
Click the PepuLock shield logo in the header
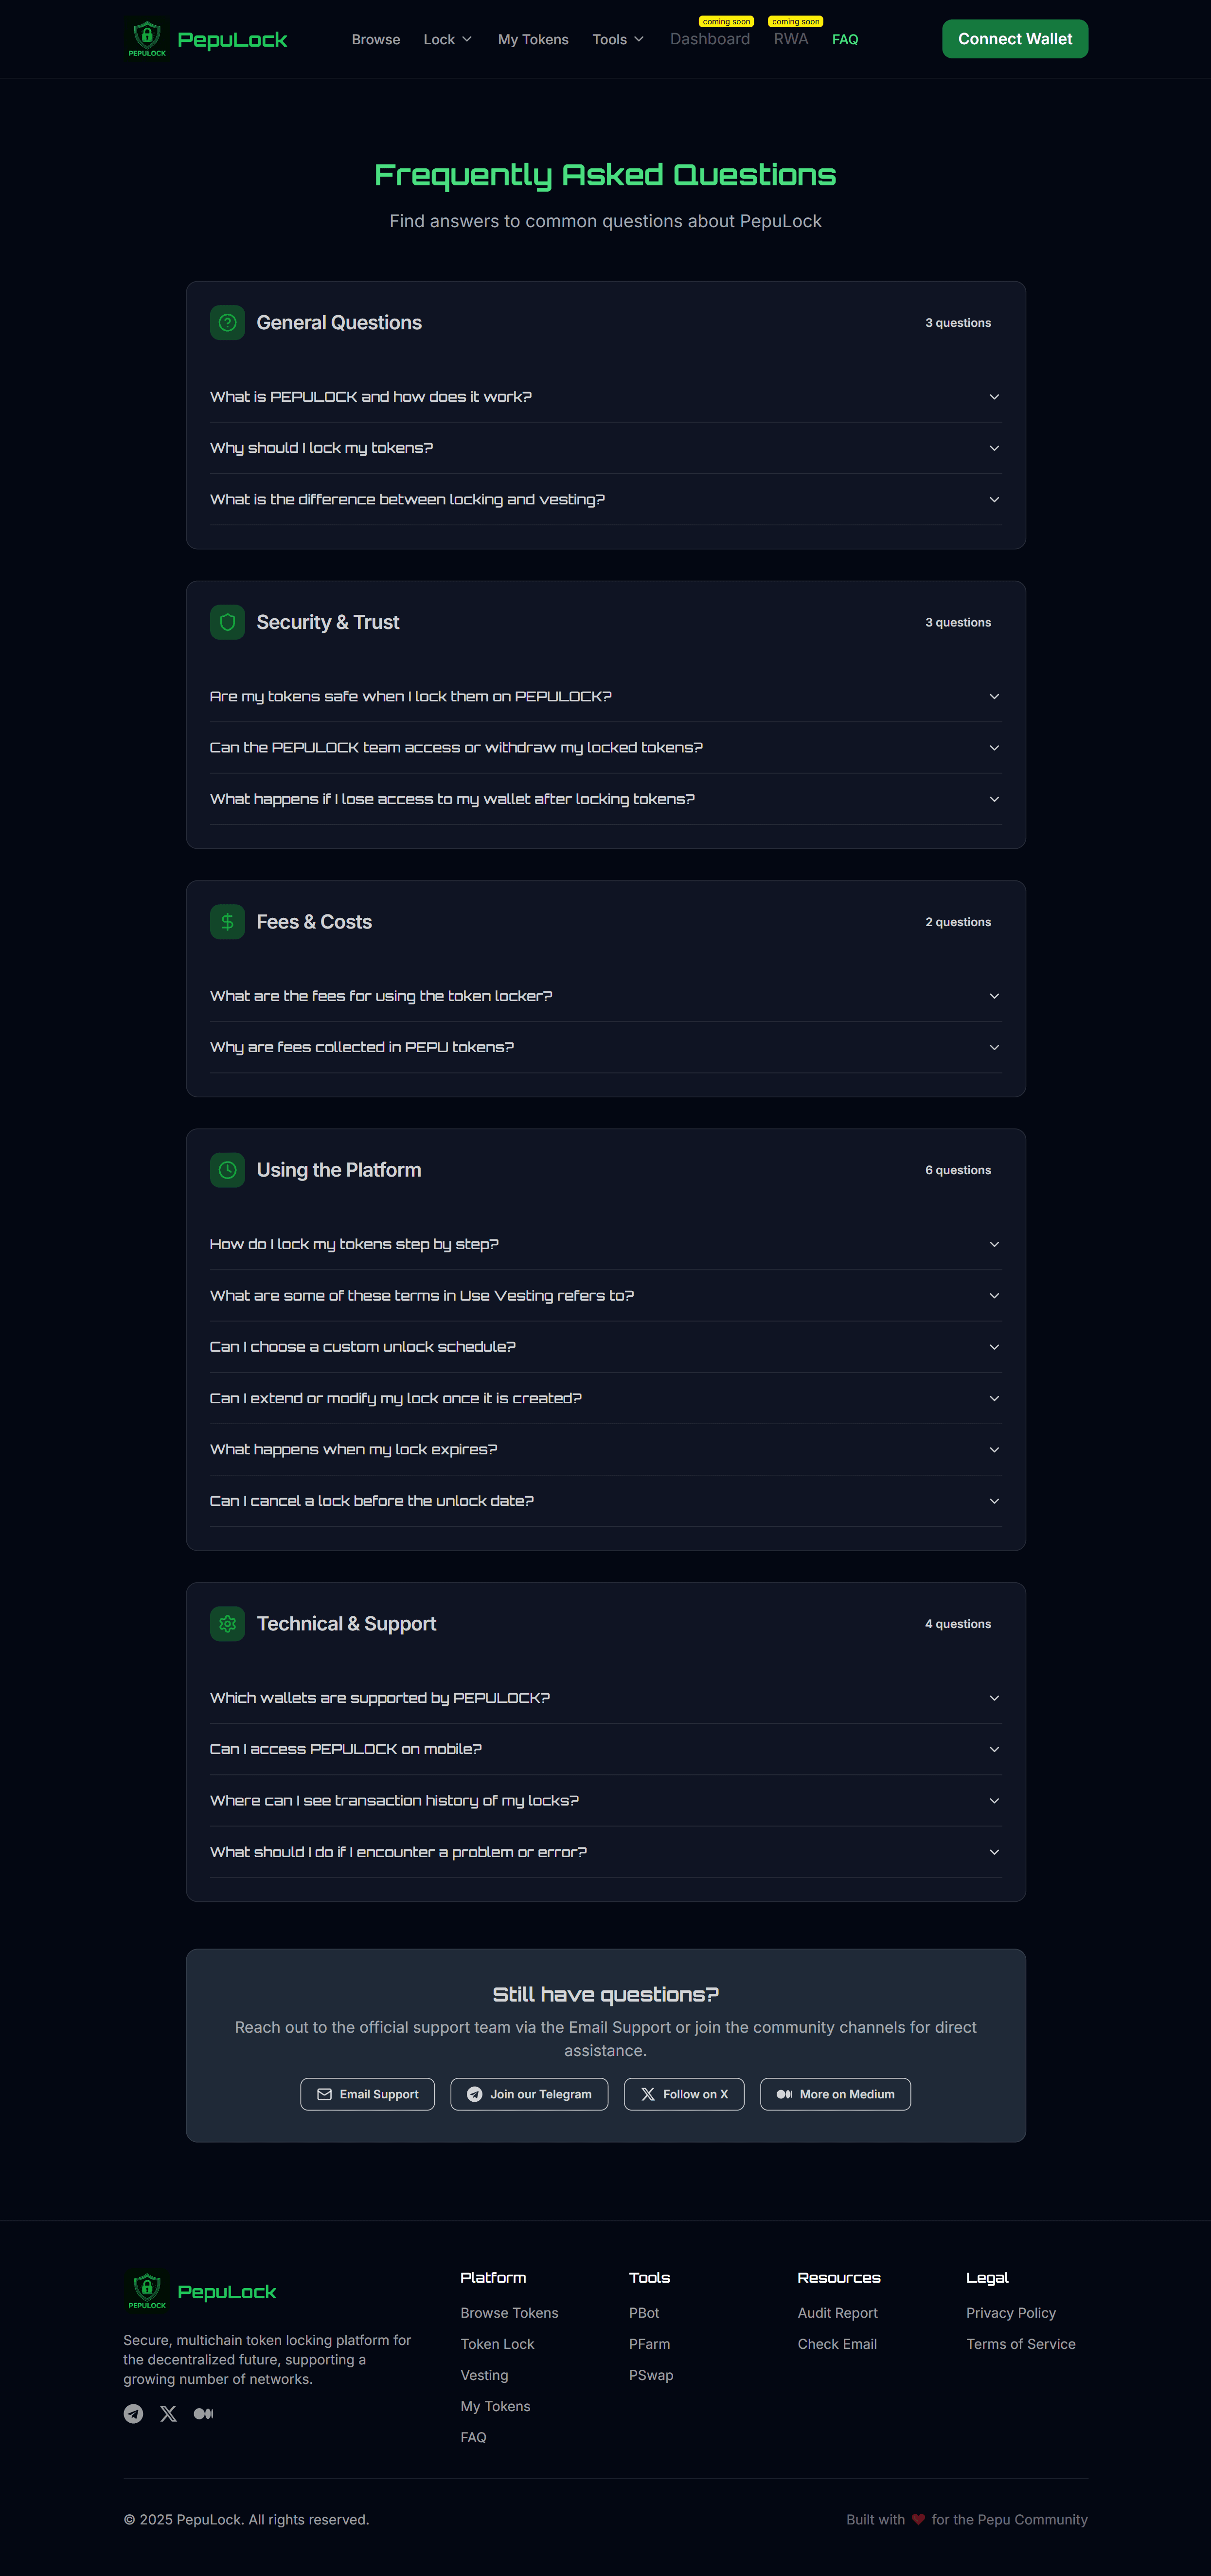coord(147,38)
